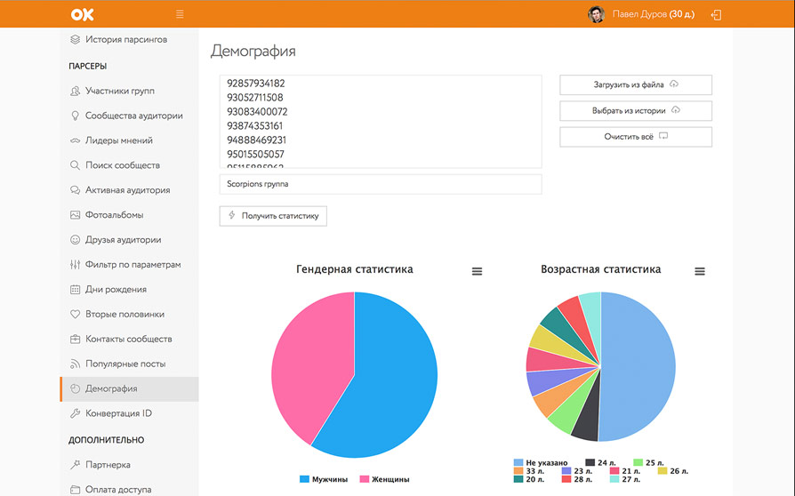The width and height of the screenshot is (795, 496).
Task: Click the Дни рождения calendar icon
Action: 76,290
